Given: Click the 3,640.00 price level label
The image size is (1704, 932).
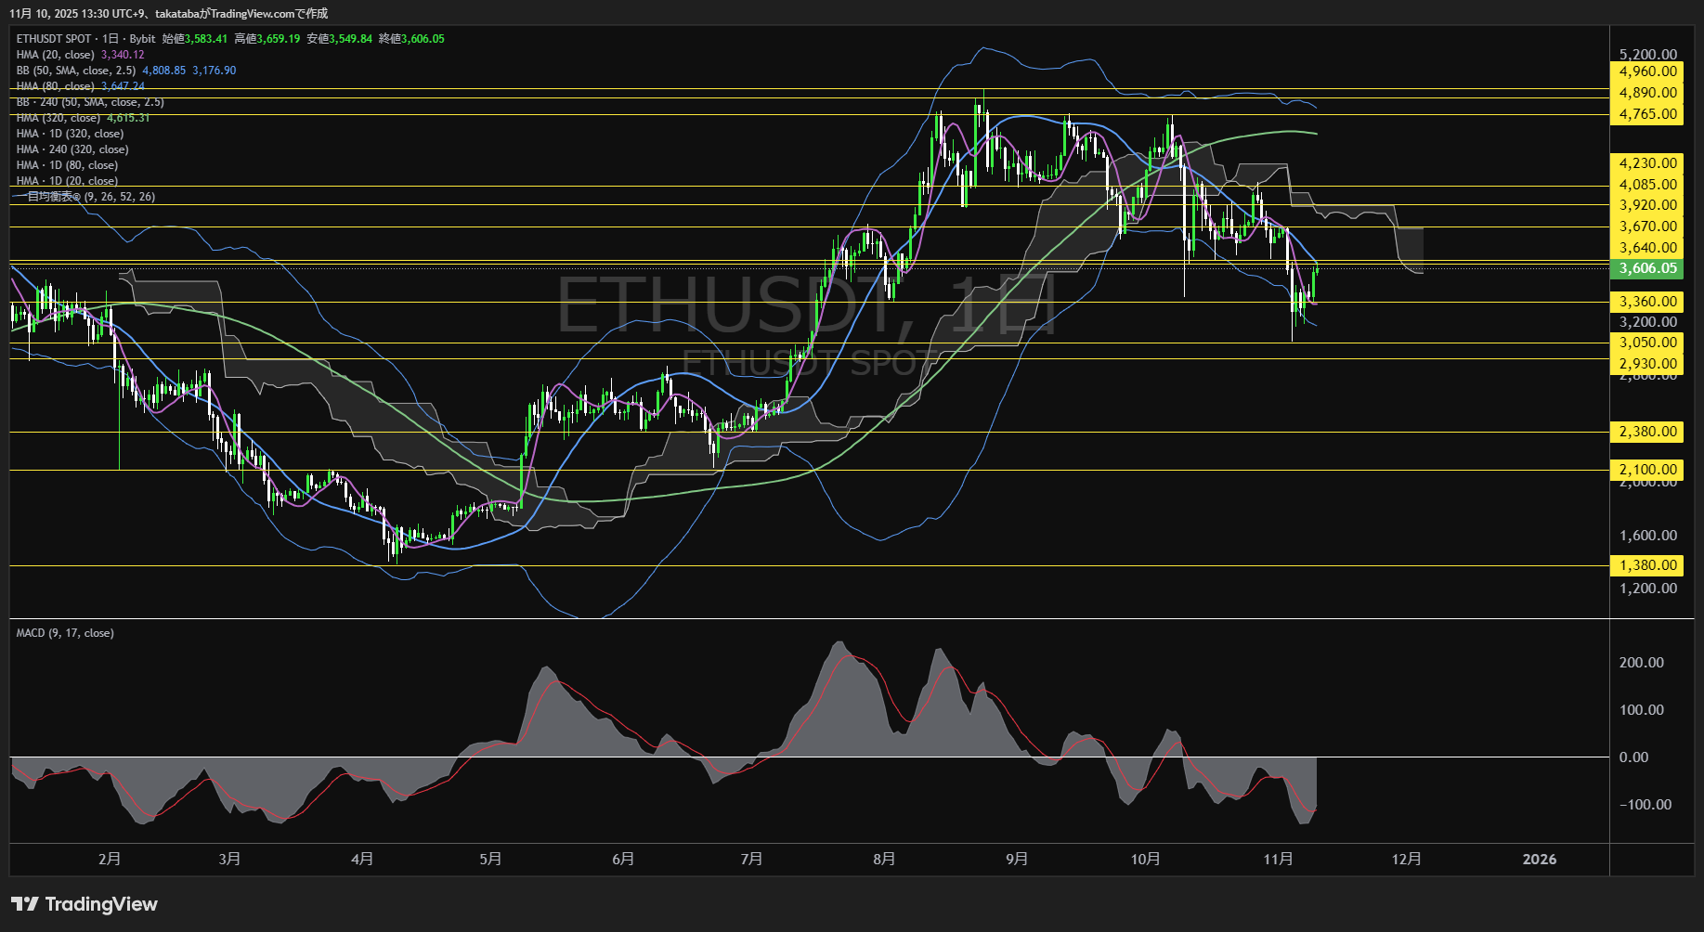Looking at the screenshot, I should pos(1647,248).
